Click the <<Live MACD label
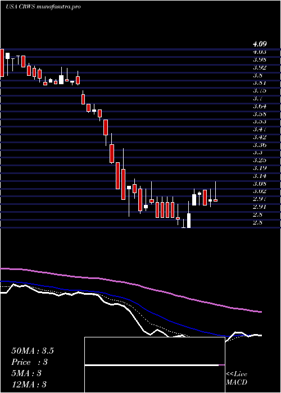 click(237, 378)
